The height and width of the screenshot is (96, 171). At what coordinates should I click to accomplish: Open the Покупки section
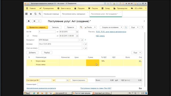click(93, 8)
